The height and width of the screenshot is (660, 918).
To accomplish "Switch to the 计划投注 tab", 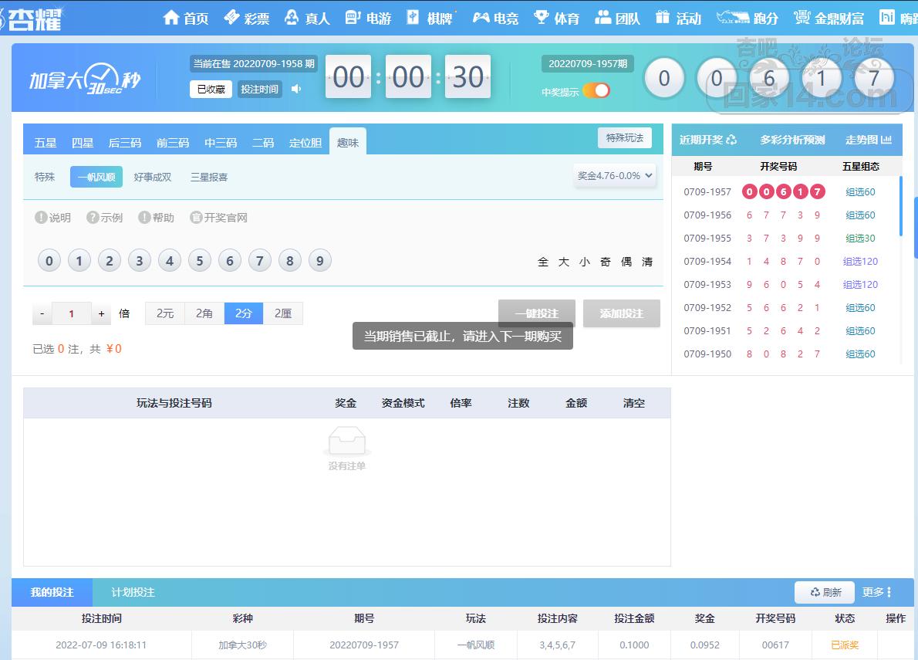I will pos(133,592).
